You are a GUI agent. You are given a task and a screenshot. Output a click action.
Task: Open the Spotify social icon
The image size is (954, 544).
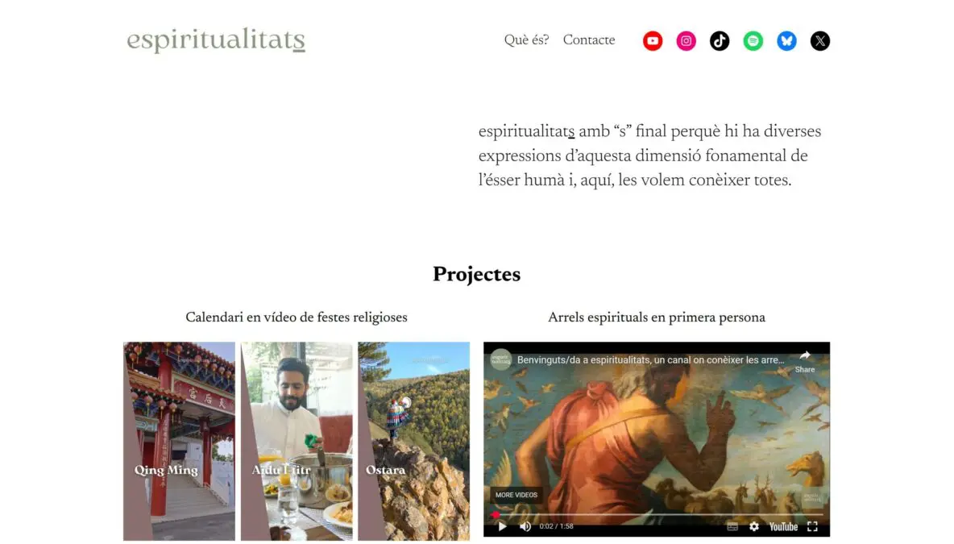click(753, 41)
